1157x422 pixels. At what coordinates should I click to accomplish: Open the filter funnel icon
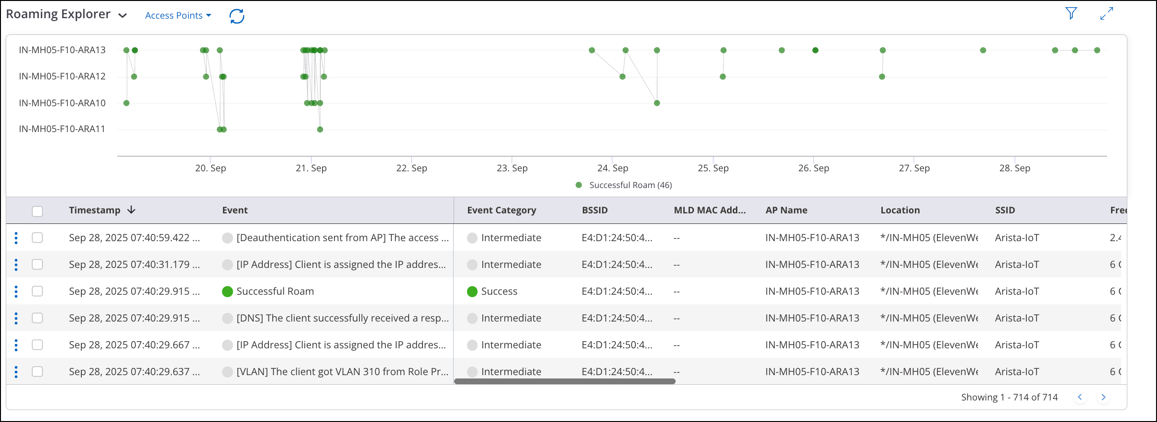[x=1071, y=13]
